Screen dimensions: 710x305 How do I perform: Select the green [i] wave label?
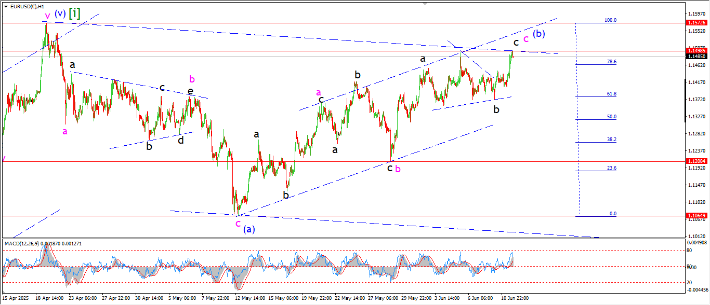pyautogui.click(x=74, y=13)
